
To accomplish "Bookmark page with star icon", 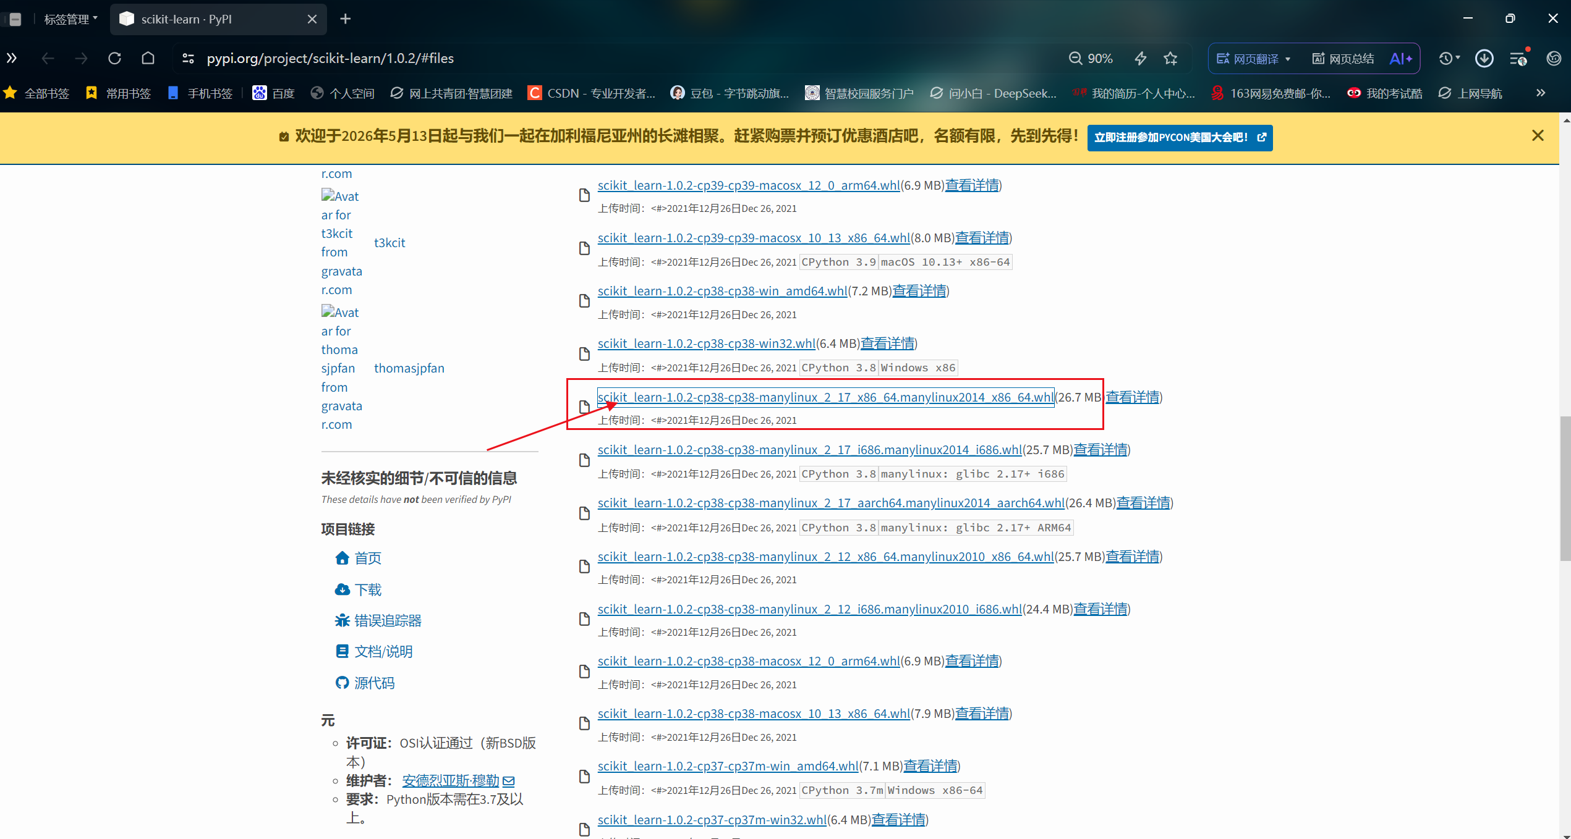I will pos(1170,58).
